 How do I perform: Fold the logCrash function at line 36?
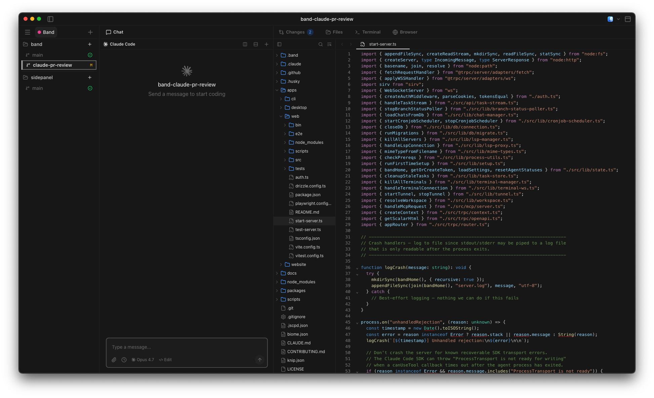coord(357,268)
